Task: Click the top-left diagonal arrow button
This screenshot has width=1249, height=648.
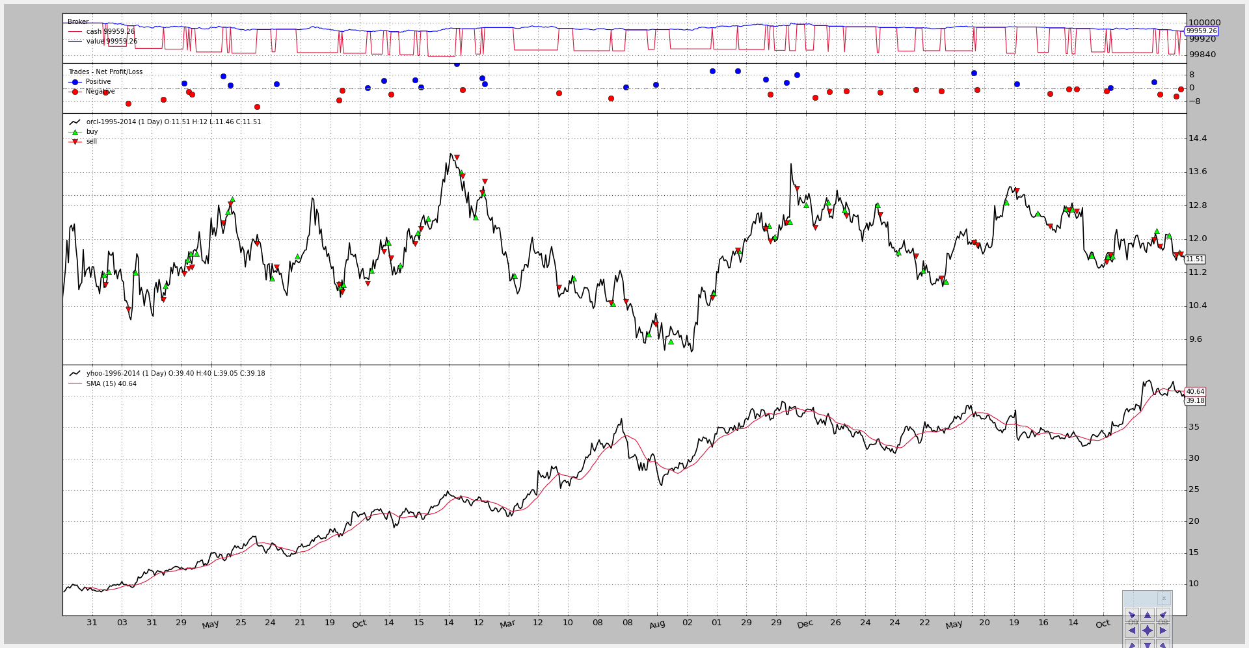Action: point(1132,615)
